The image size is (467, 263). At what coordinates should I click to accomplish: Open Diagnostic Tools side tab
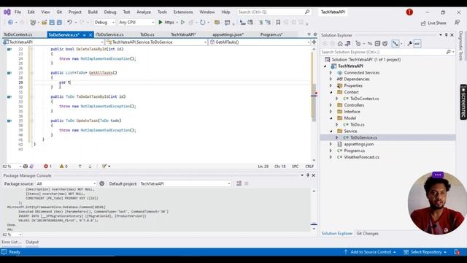pos(460,45)
